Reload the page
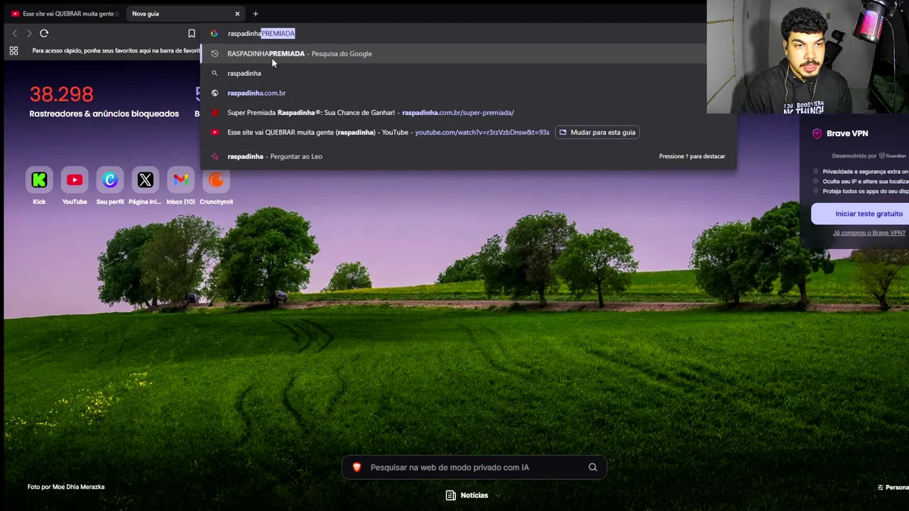This screenshot has width=909, height=511. (x=44, y=33)
